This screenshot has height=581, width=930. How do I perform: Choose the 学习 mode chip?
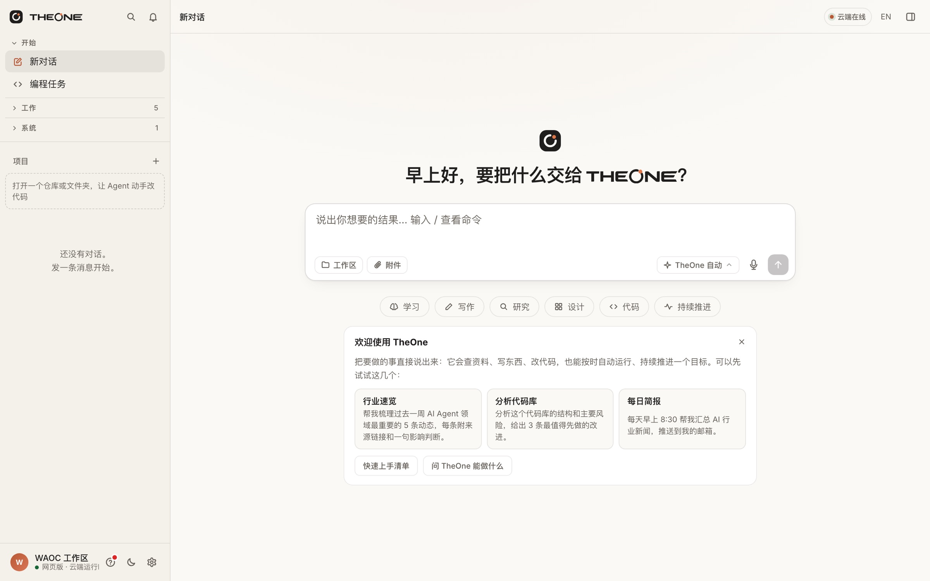pyautogui.click(x=405, y=307)
